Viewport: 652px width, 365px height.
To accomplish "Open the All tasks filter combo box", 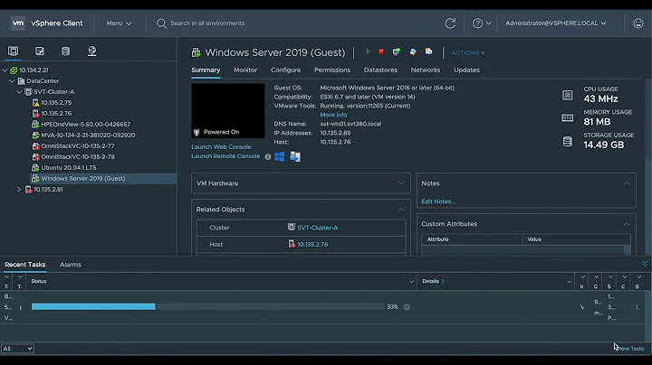I will (17, 349).
